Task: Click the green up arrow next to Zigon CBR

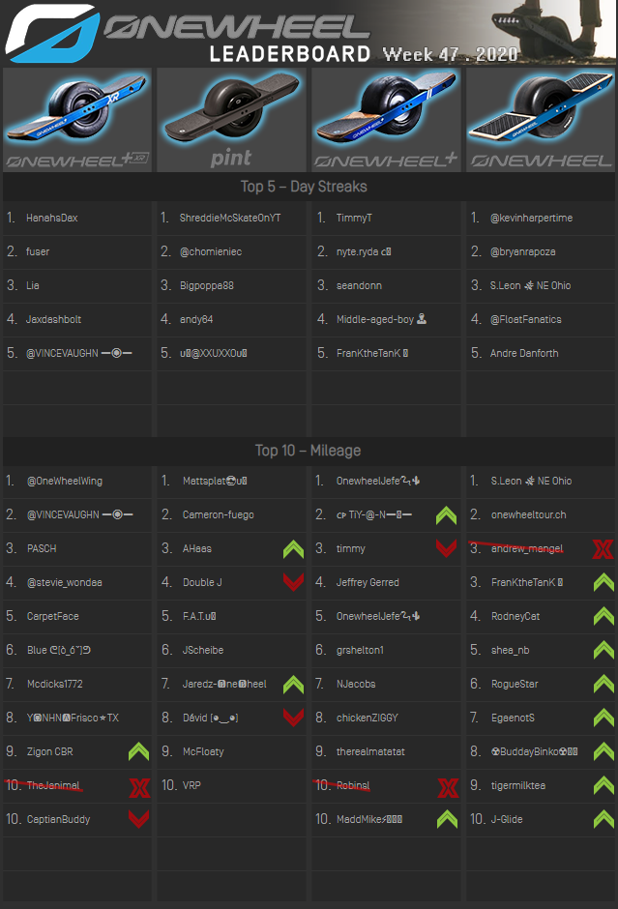Action: coord(138,751)
